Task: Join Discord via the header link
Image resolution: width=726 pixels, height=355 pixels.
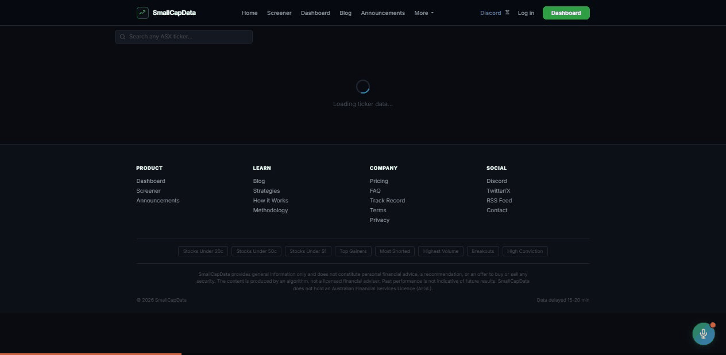Action: (490, 13)
